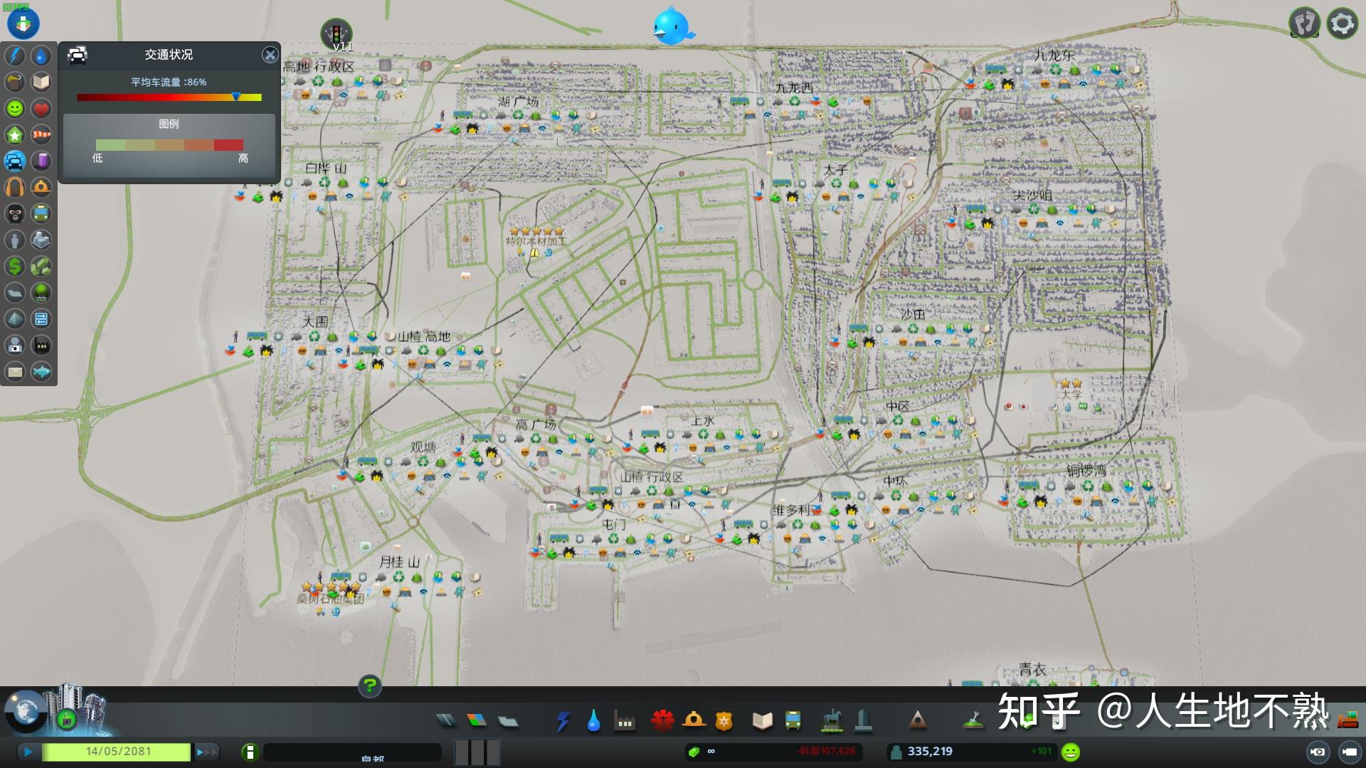Open the Monuments pyramid menu
Viewport: 1366px width, 768px height.
pyautogui.click(x=917, y=720)
